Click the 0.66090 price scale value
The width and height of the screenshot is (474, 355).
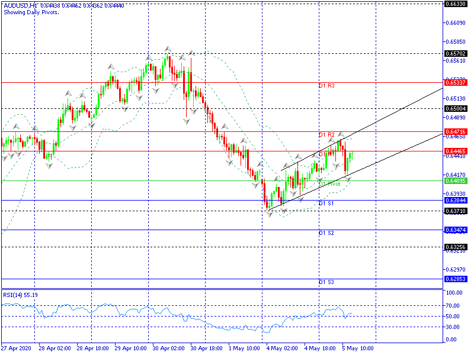pyautogui.click(x=456, y=23)
